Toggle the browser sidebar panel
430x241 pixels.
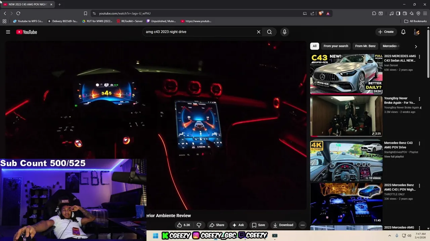[x=398, y=13]
